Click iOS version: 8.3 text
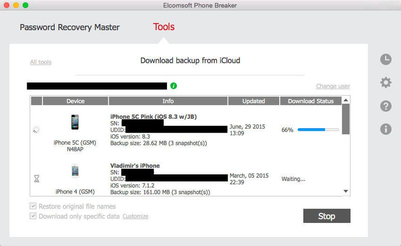This screenshot has width=401, height=246. coord(130,137)
